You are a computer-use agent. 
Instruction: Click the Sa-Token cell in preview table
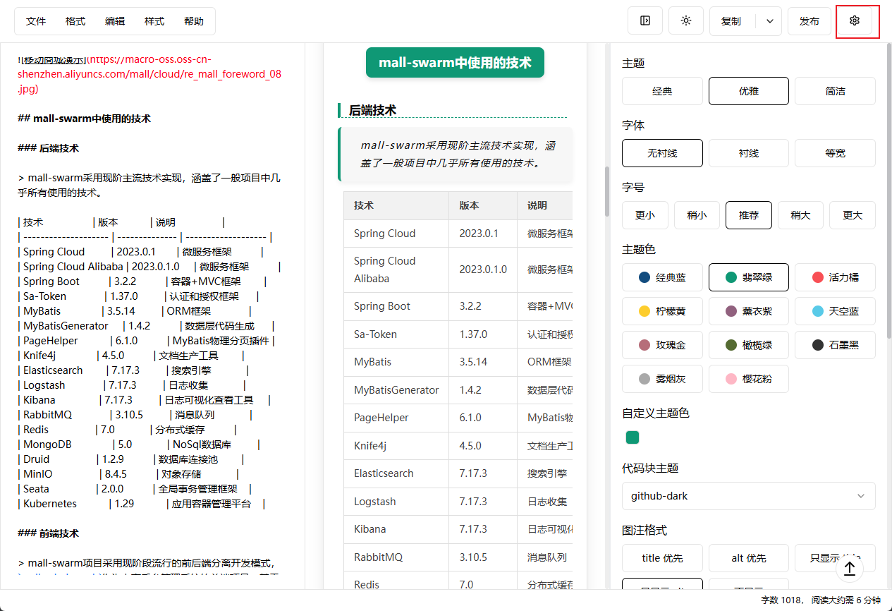(396, 334)
